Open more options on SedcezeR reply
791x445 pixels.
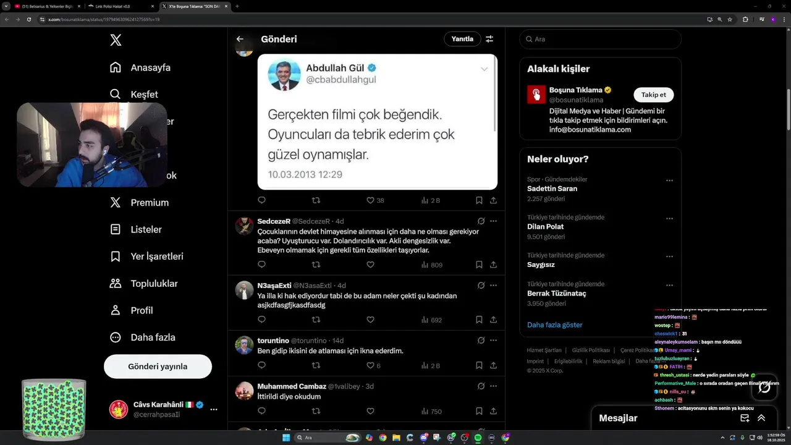click(x=493, y=221)
